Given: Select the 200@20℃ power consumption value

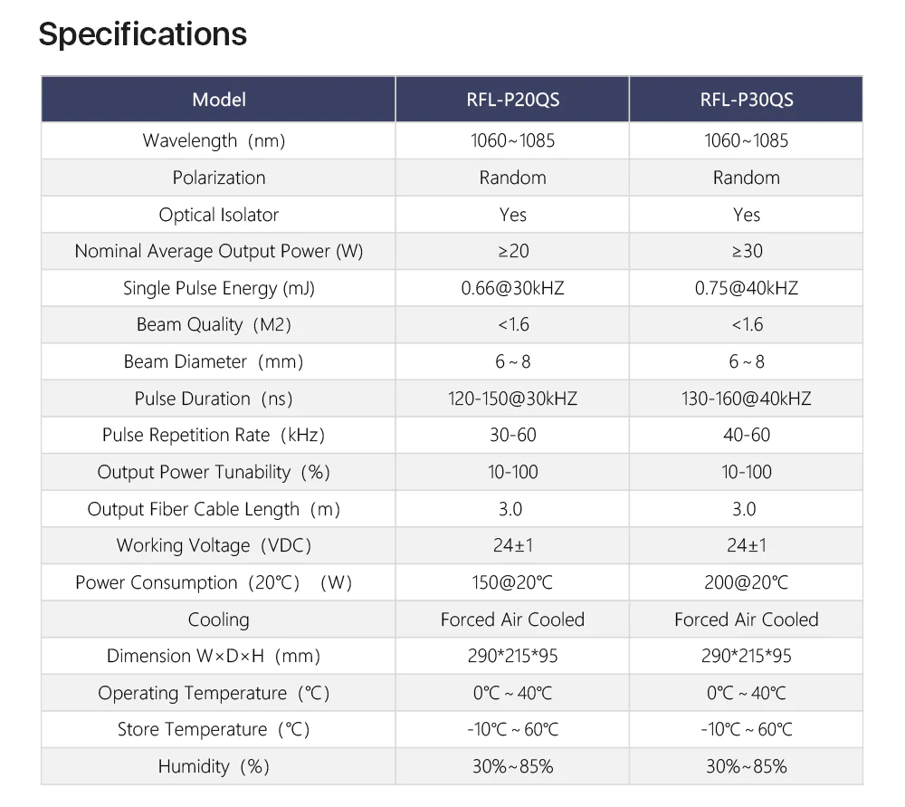Looking at the screenshot, I should coord(746,583).
